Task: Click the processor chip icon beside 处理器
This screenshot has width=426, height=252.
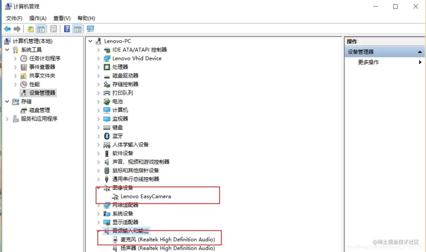Action: [107, 67]
